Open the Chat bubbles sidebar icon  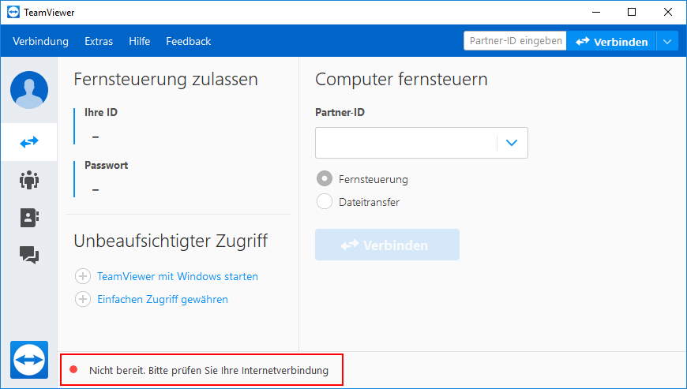29,255
